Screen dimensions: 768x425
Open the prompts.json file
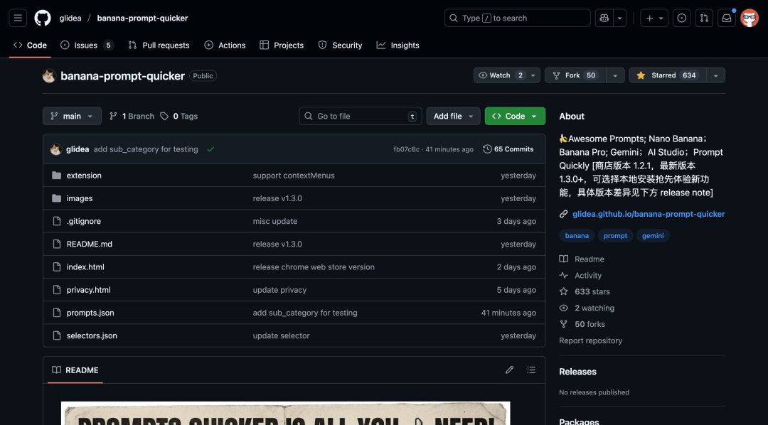(90, 313)
